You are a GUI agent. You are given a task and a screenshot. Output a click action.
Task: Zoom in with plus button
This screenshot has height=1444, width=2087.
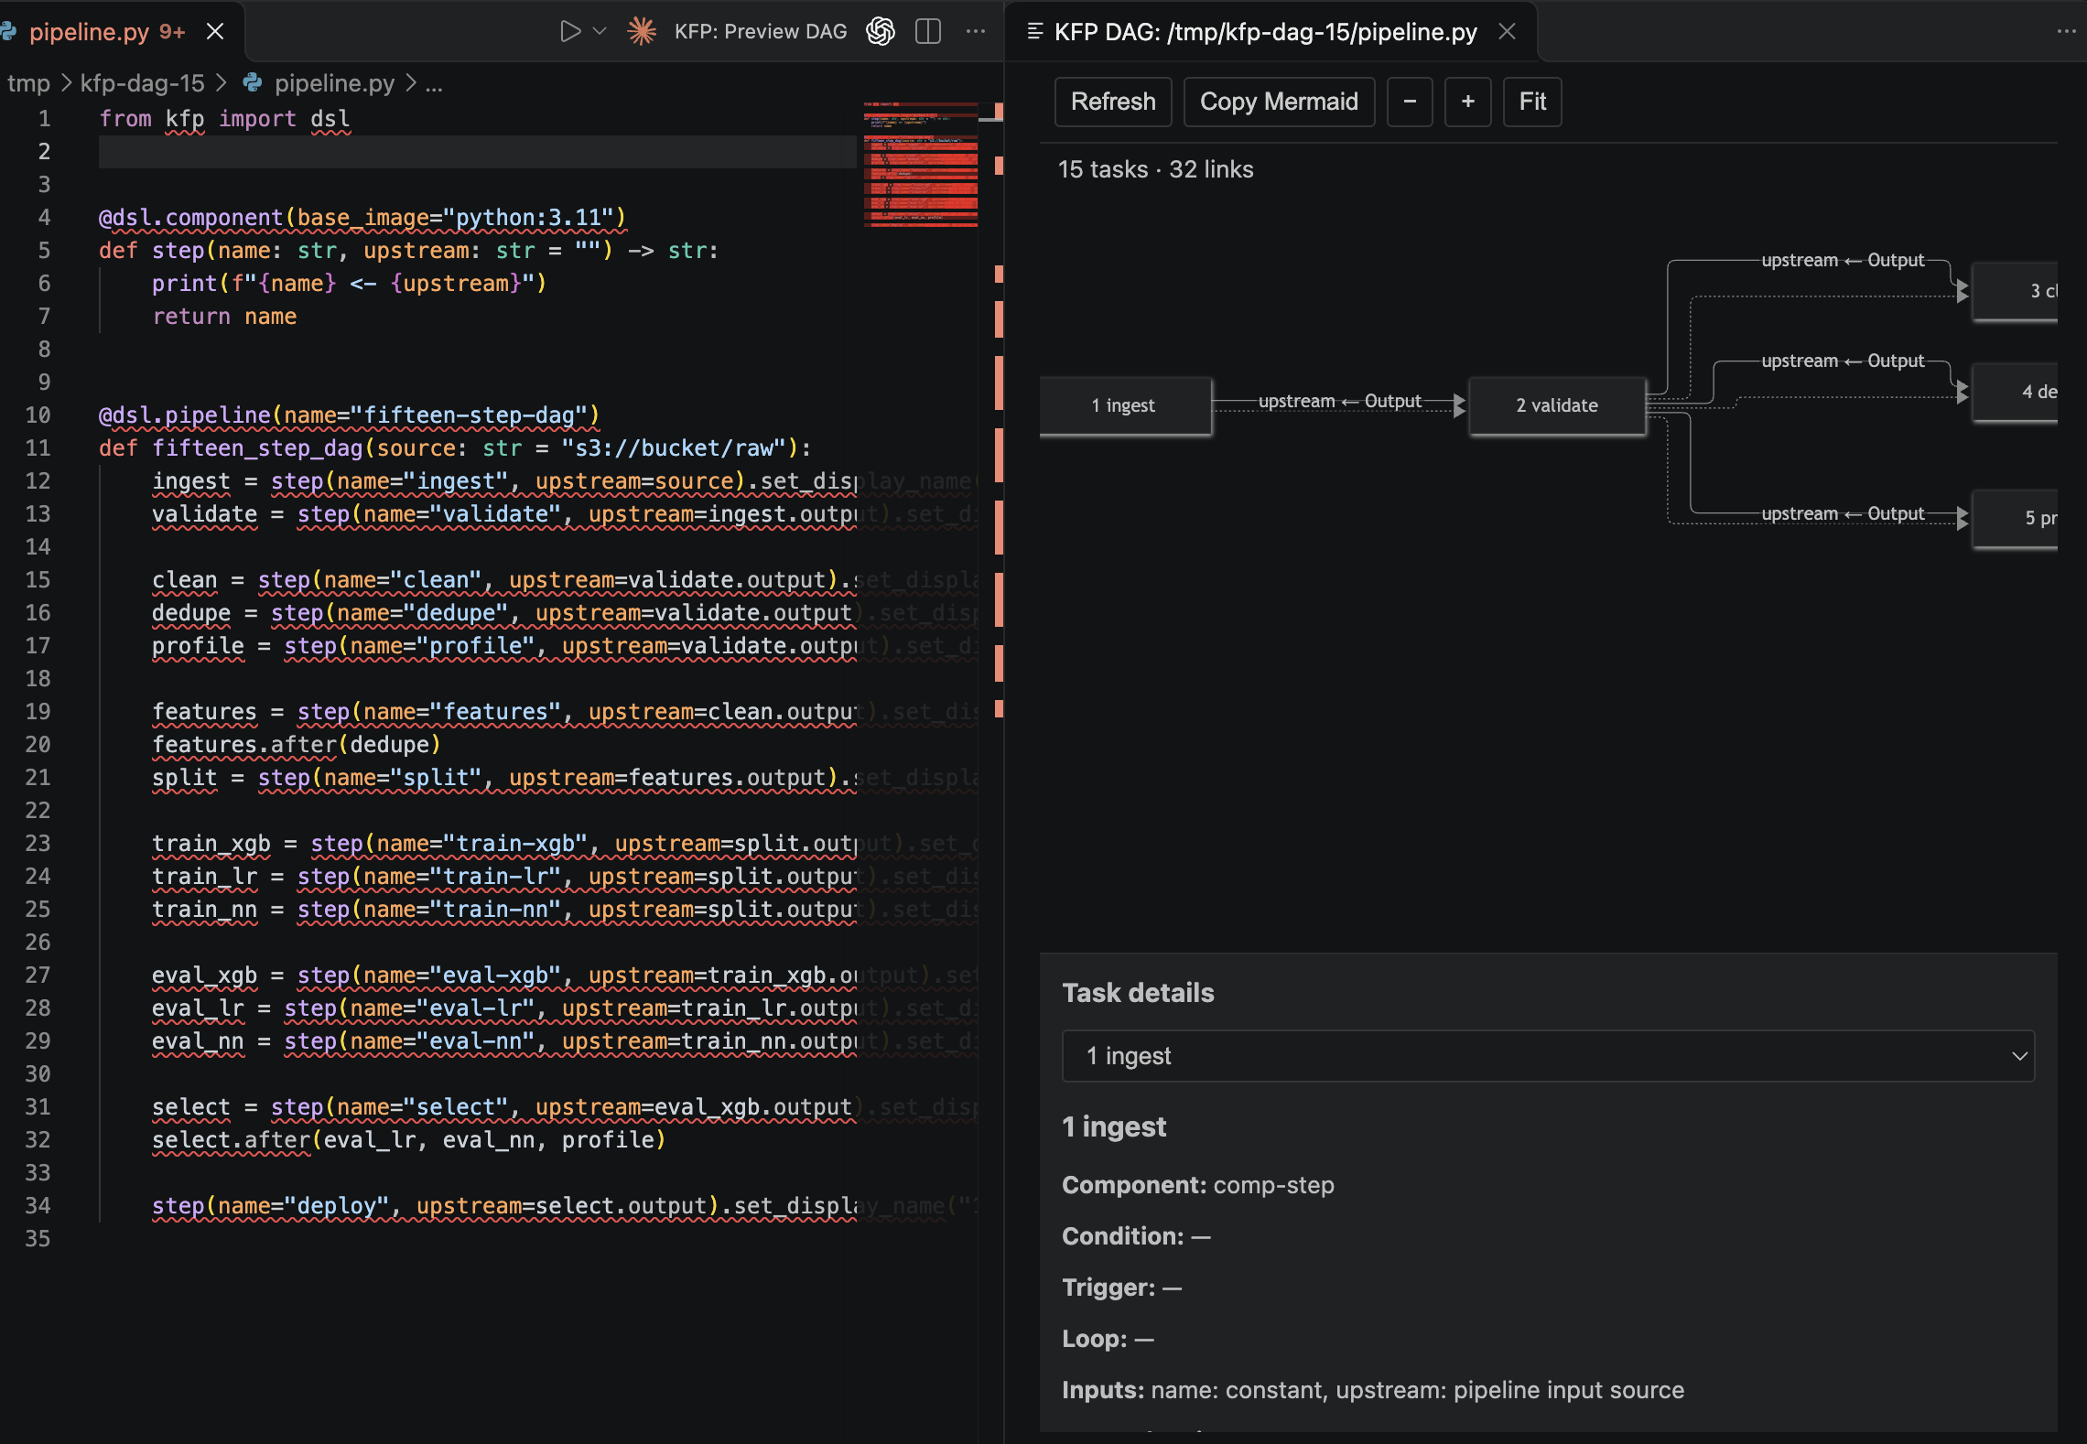[1467, 102]
